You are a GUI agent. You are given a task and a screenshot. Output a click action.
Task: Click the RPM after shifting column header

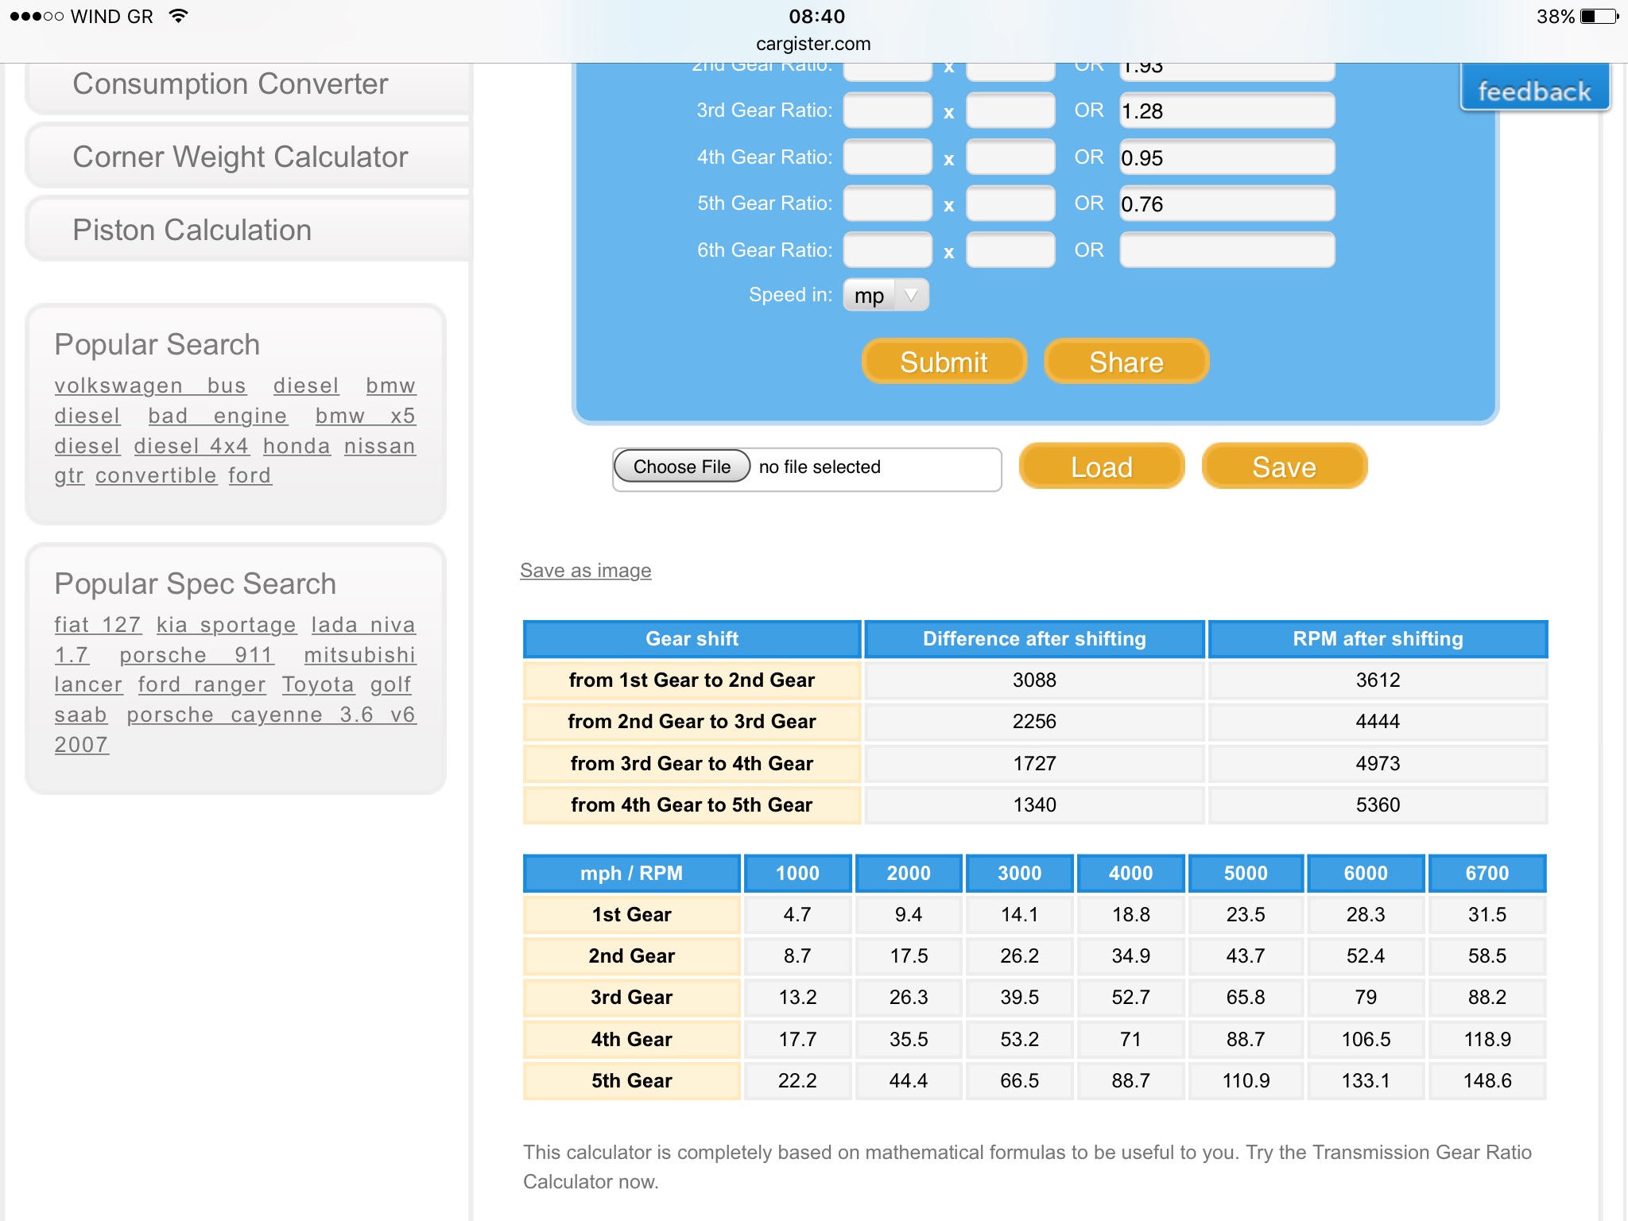point(1378,639)
